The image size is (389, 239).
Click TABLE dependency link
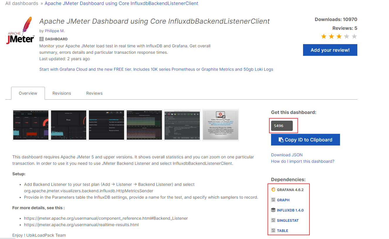click(x=283, y=231)
